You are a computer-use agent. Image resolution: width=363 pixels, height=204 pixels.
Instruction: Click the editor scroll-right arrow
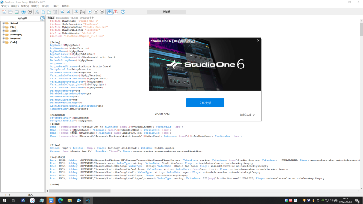click(358, 191)
